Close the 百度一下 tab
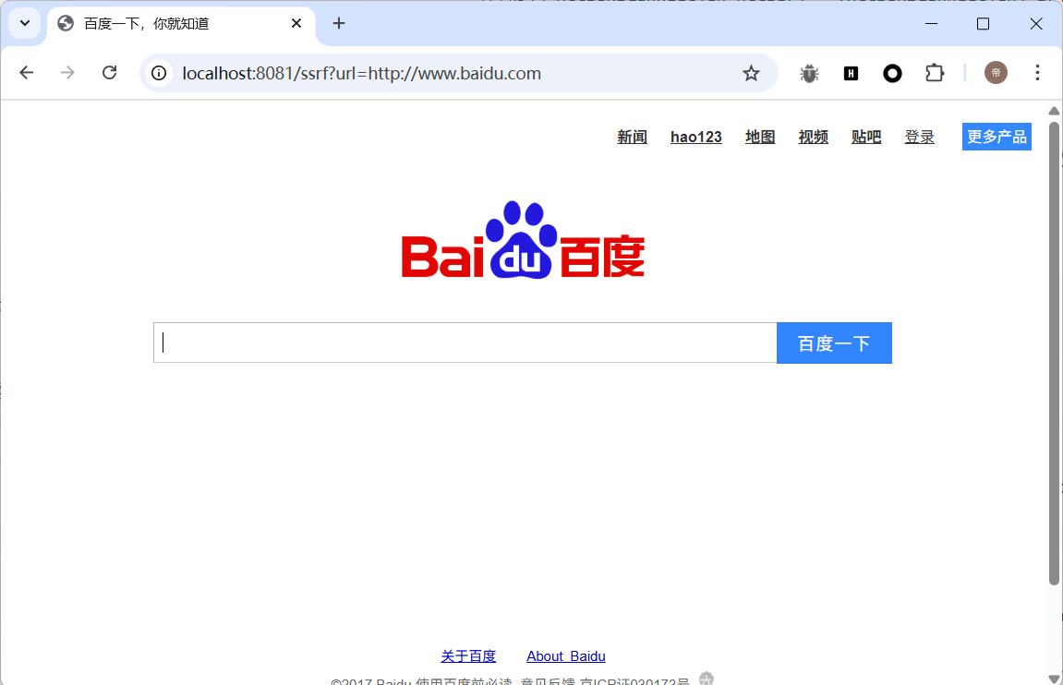 (x=296, y=23)
